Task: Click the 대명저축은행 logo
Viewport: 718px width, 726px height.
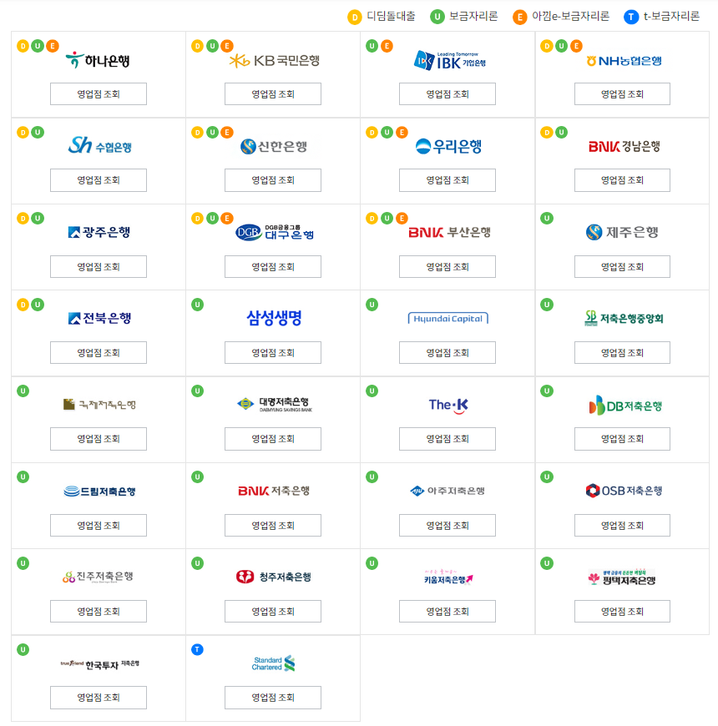Action: coord(274,404)
